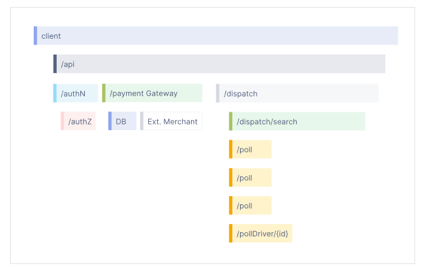Click the first /poll span under /dispatch/search
Screen dimensions: 424x271
point(251,150)
